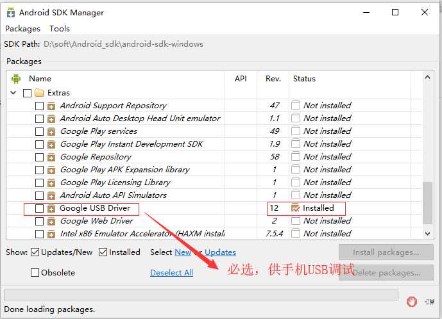Click the Google Web Driver package icon
442x319 pixels.
coord(51,221)
